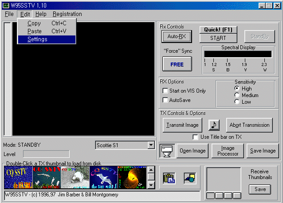Image resolution: width=283 pixels, height=203 pixels.
Task: Open the Help menu
Action: click(x=41, y=14)
